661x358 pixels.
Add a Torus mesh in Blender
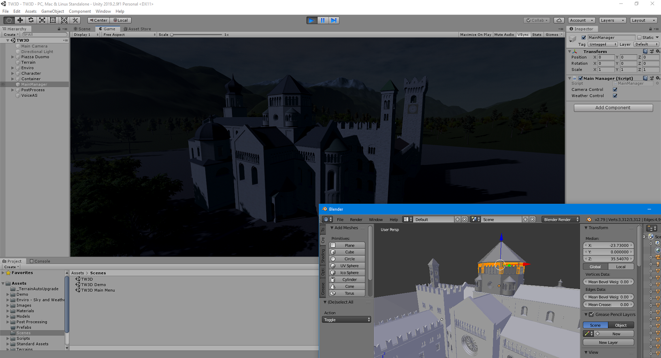tap(347, 293)
